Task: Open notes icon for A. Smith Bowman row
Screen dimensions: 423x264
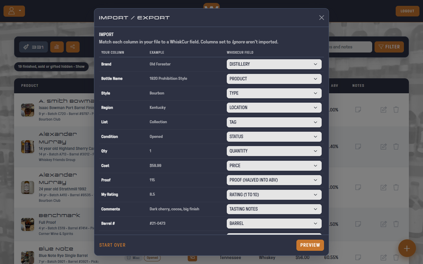Action: 358,110
